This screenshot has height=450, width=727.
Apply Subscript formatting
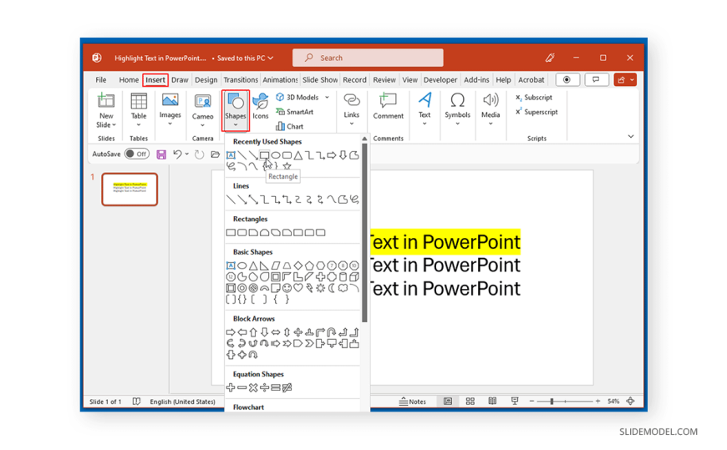pos(534,98)
